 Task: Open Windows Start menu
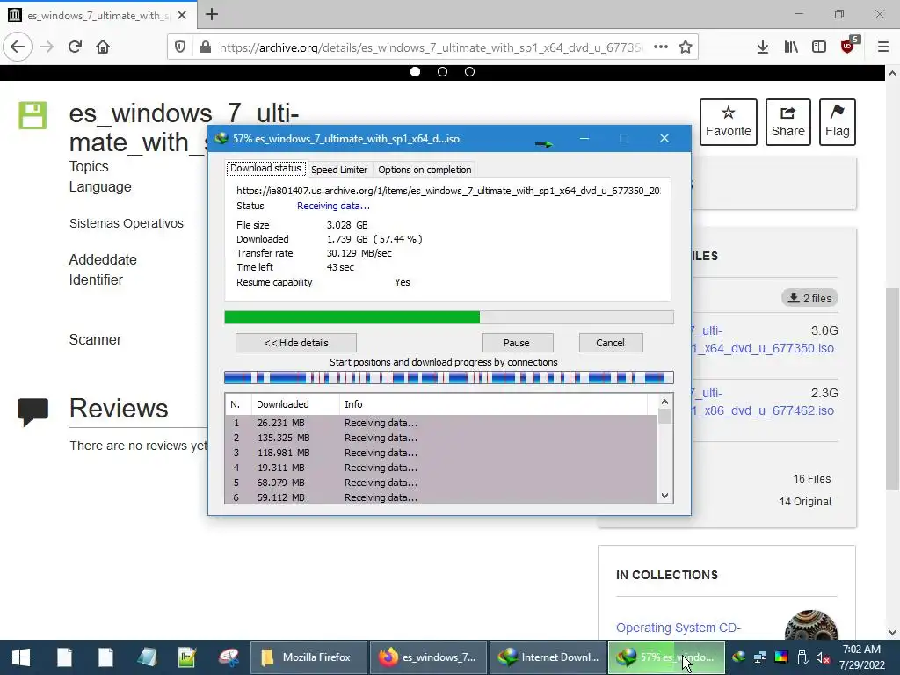click(x=21, y=657)
